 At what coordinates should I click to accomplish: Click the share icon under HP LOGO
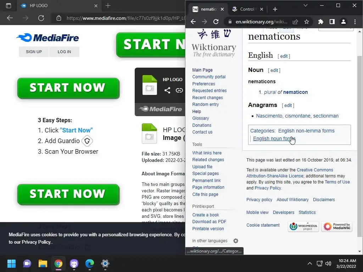coord(167,90)
